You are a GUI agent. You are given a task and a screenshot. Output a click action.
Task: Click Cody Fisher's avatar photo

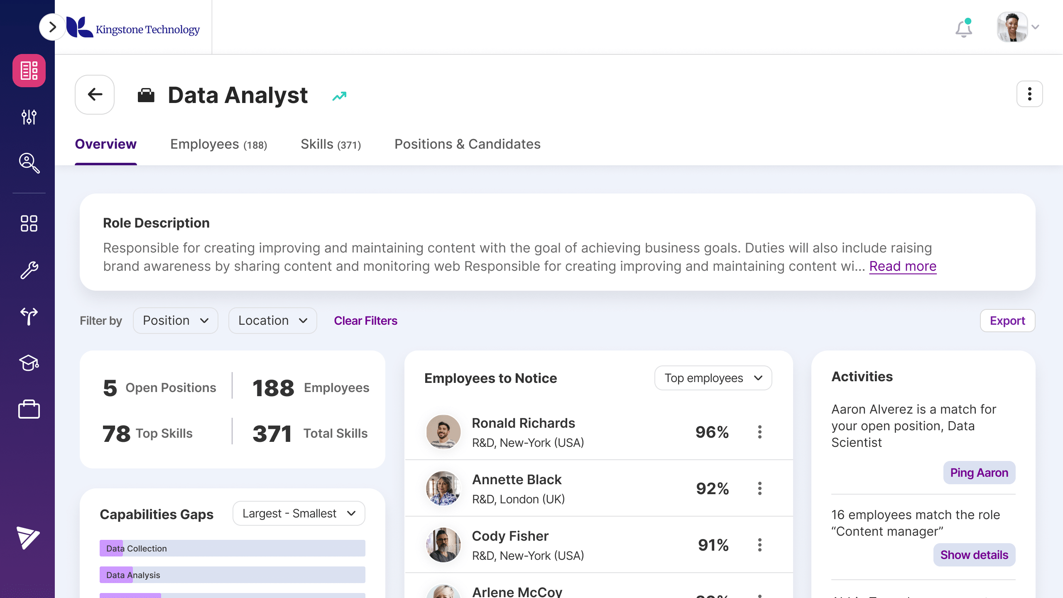tap(443, 545)
